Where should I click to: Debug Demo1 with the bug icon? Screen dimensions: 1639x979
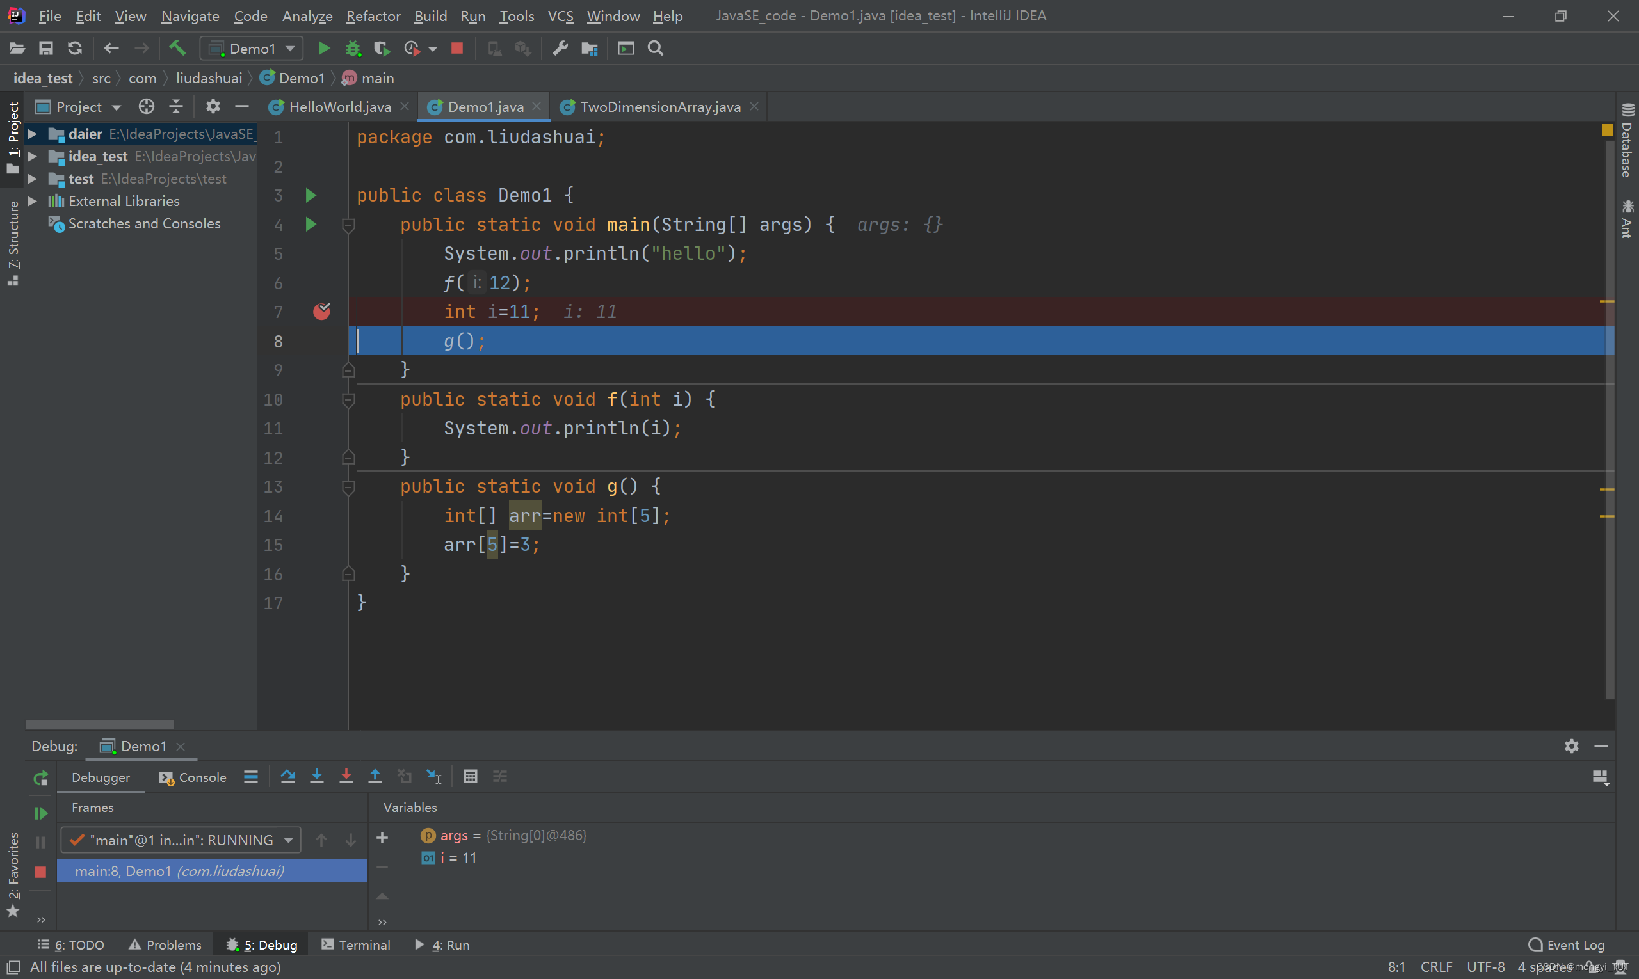(x=353, y=48)
